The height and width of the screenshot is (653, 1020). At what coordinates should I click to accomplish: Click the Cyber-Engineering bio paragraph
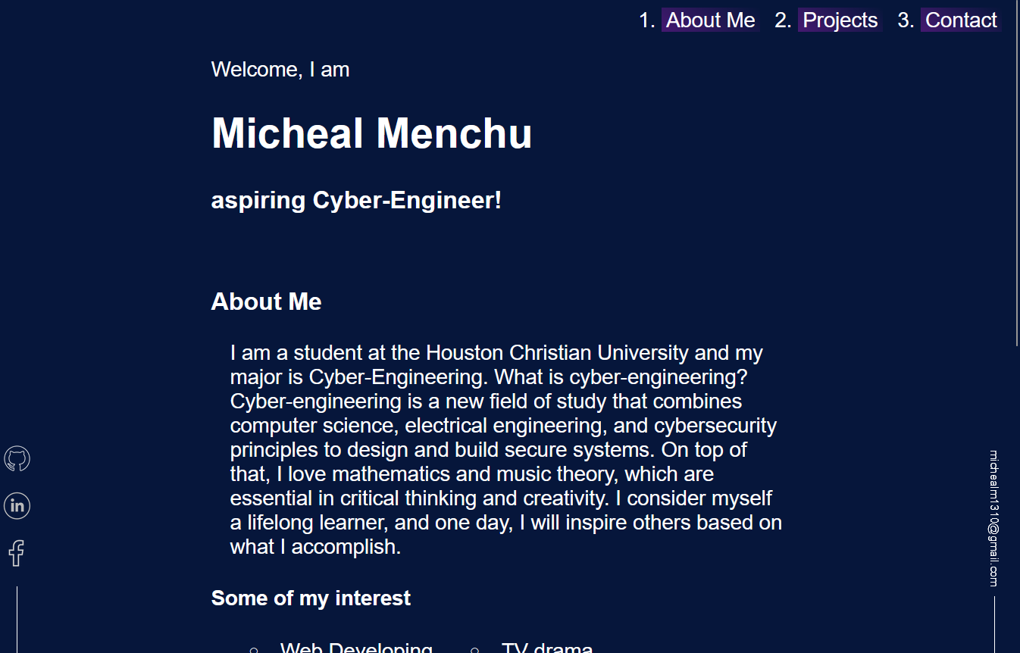point(505,449)
